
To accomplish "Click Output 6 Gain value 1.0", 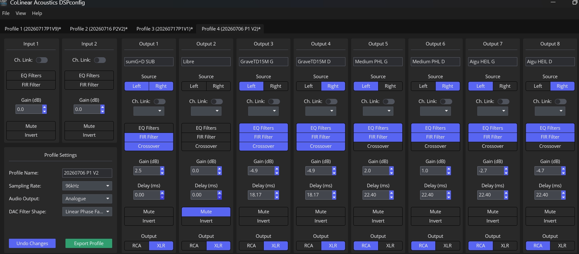I will point(433,171).
